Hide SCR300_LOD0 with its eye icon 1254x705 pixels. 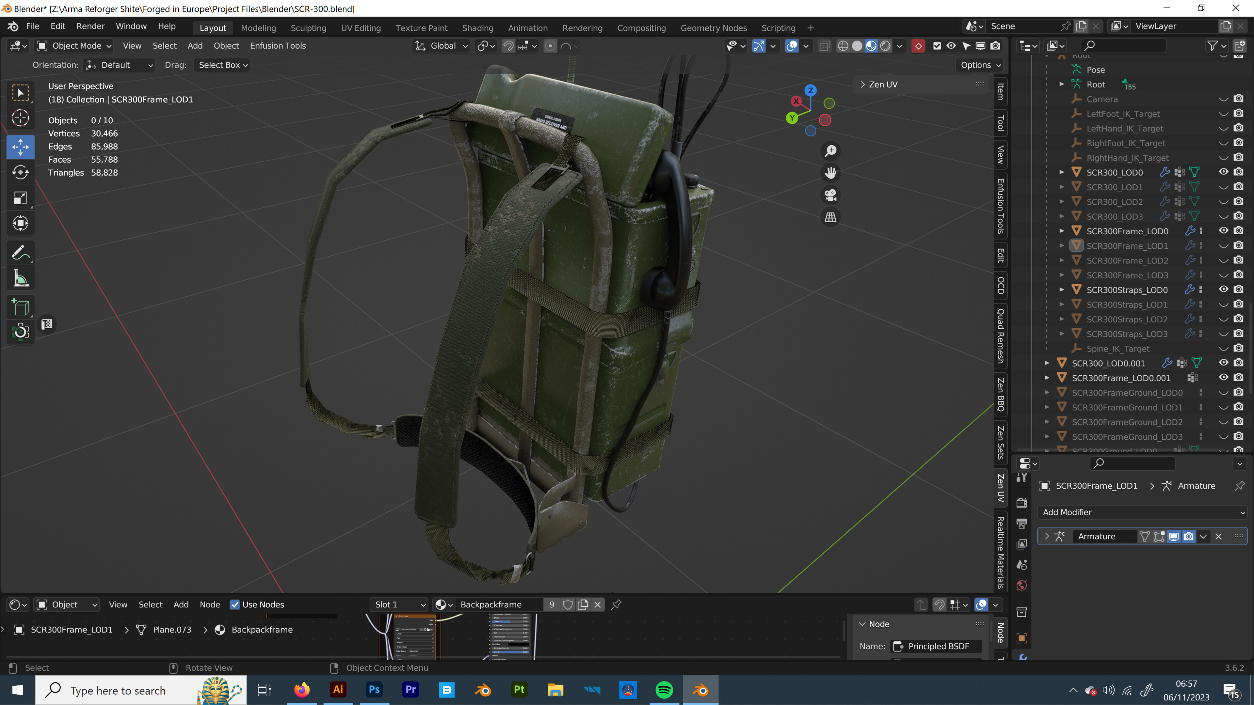[x=1223, y=172]
